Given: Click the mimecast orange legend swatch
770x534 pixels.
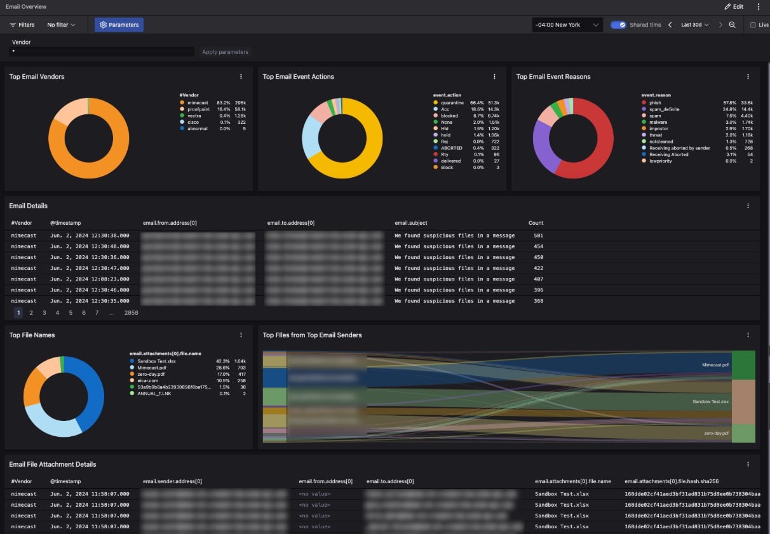Looking at the screenshot, I should click(x=182, y=102).
